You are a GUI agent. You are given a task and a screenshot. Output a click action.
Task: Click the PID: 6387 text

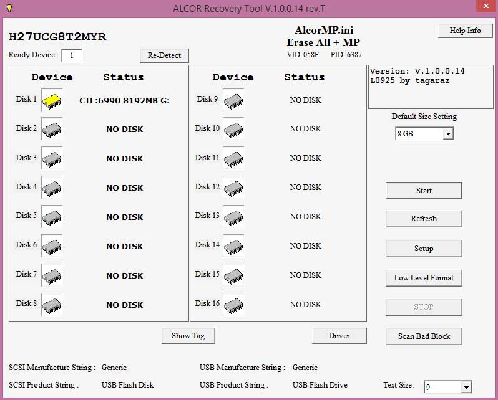pyautogui.click(x=346, y=55)
